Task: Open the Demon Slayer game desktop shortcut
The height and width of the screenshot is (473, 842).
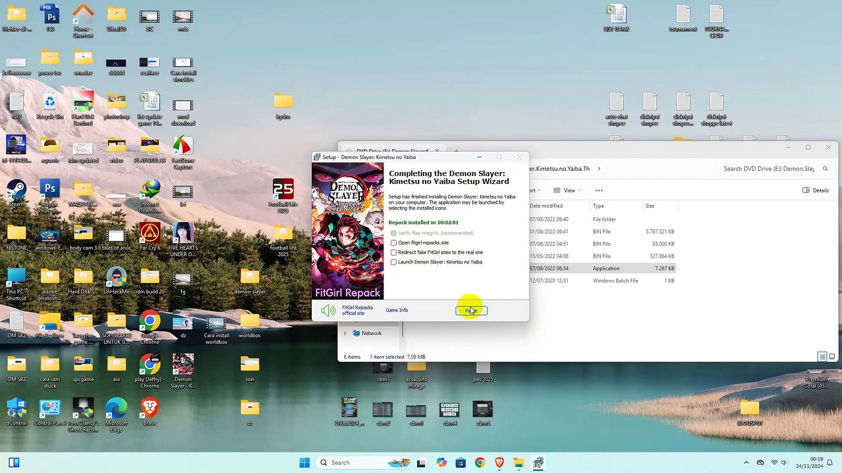Action: click(x=183, y=371)
